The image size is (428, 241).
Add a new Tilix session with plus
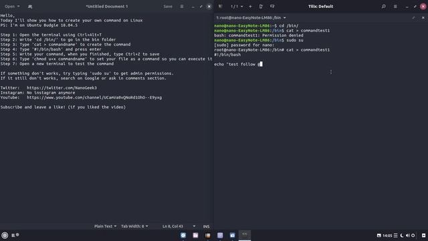click(250, 6)
